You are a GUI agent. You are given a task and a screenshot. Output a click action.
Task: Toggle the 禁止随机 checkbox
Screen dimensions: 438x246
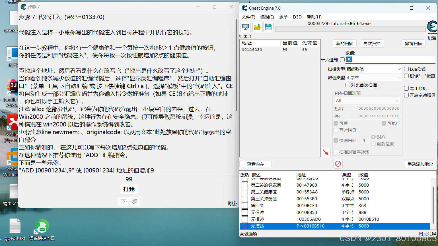[406, 88]
